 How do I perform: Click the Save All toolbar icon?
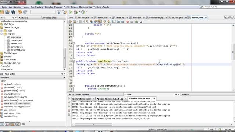[x=13, y=12]
